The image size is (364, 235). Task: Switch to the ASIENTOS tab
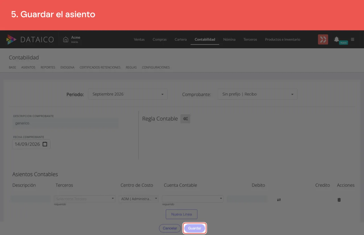click(x=28, y=67)
